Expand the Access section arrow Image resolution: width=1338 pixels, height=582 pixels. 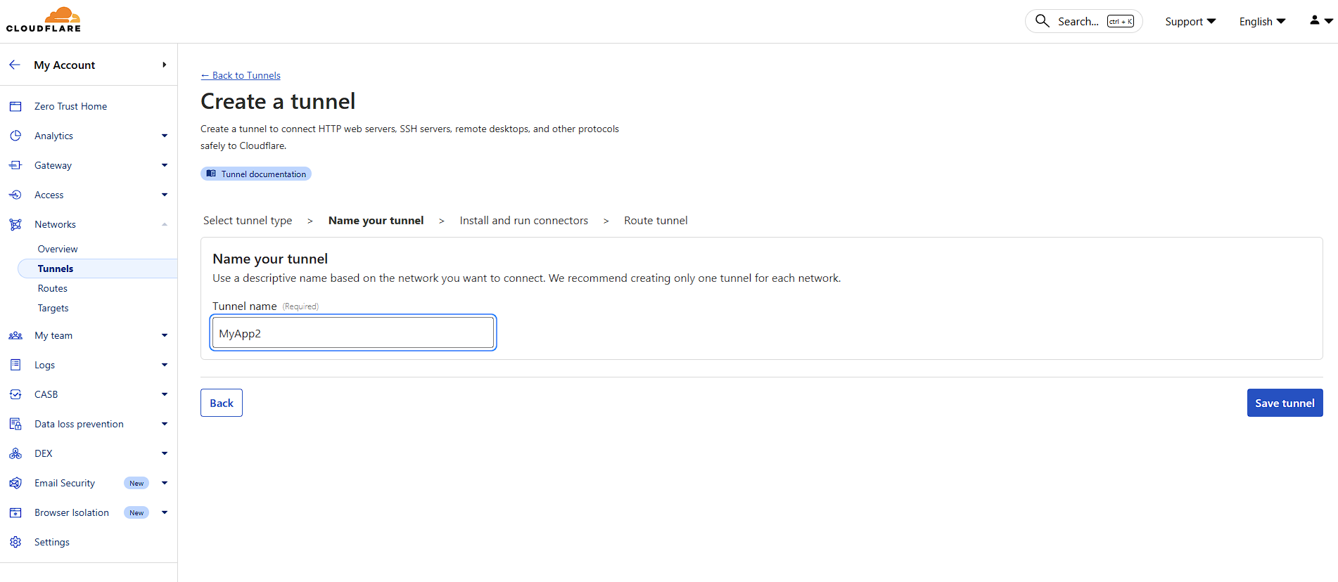click(x=164, y=195)
